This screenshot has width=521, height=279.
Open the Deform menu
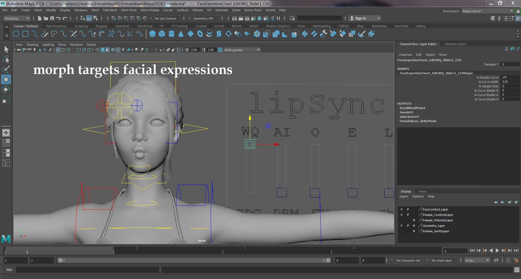click(x=198, y=10)
